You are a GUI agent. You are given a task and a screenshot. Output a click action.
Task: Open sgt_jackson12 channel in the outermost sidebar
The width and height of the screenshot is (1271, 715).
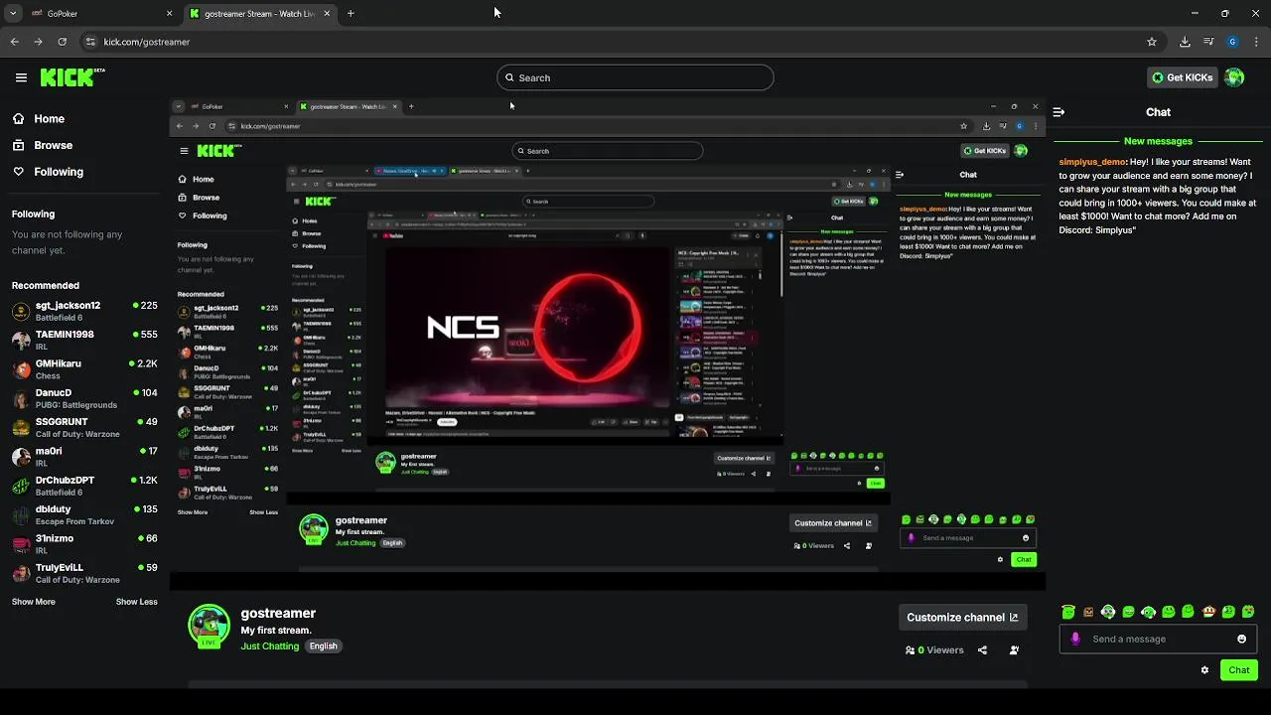(x=84, y=311)
